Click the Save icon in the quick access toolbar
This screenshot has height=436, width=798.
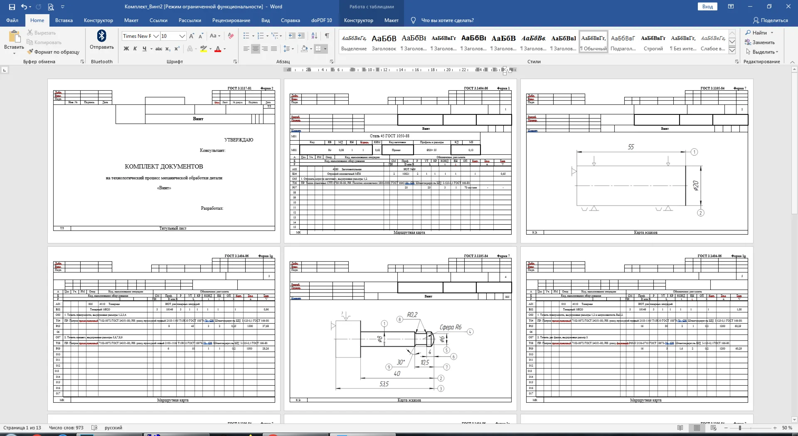coord(12,7)
